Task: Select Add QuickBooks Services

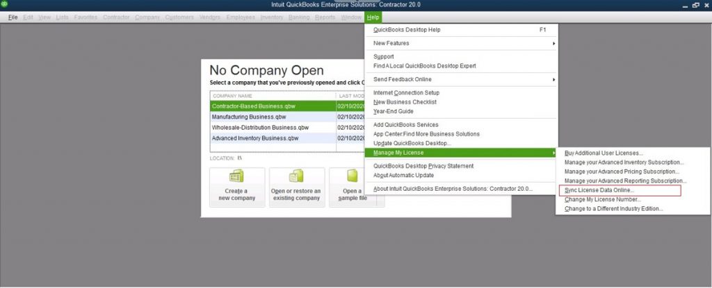Action: 462,125
